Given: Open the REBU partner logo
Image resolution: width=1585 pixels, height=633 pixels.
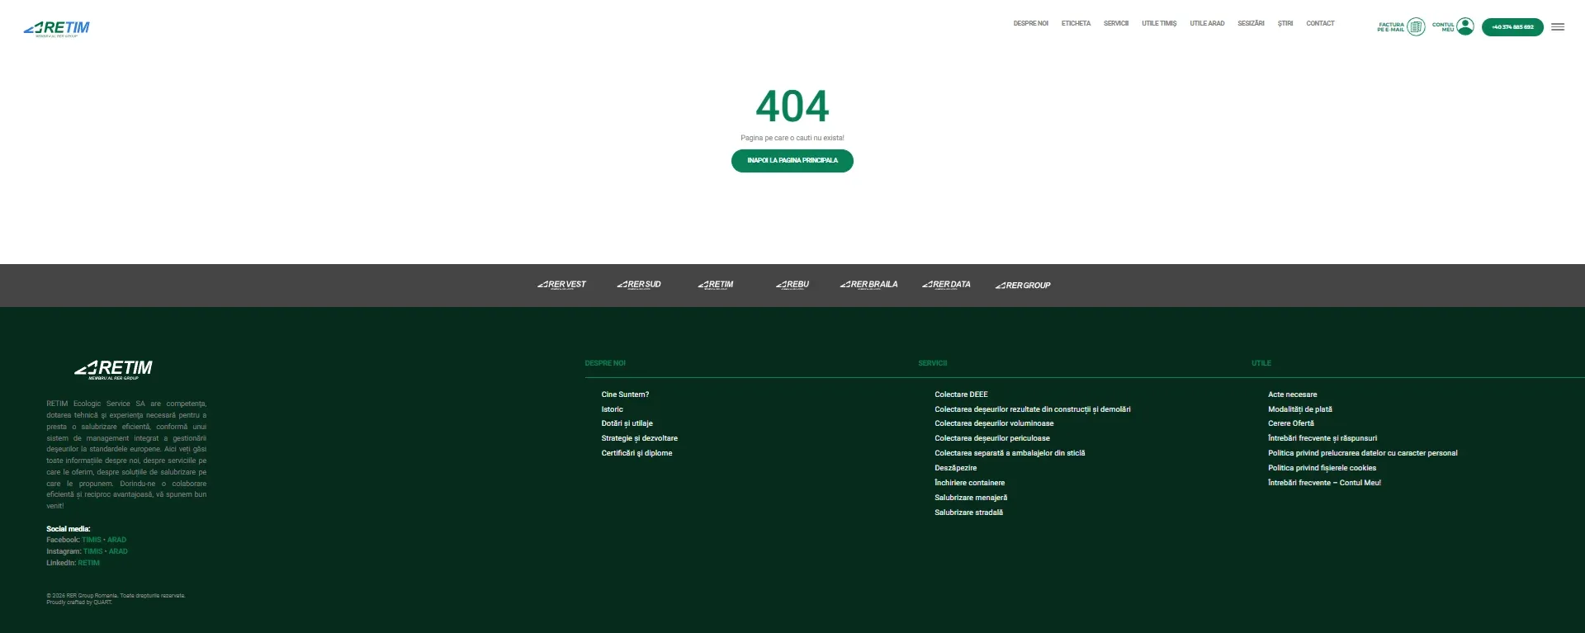Looking at the screenshot, I should tap(792, 285).
